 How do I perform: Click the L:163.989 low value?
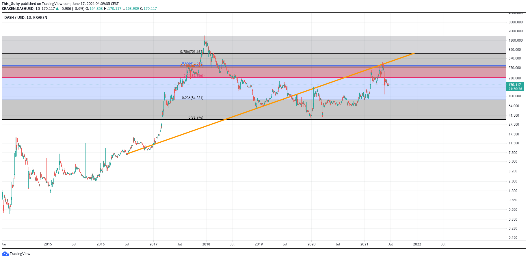pyautogui.click(x=131, y=9)
